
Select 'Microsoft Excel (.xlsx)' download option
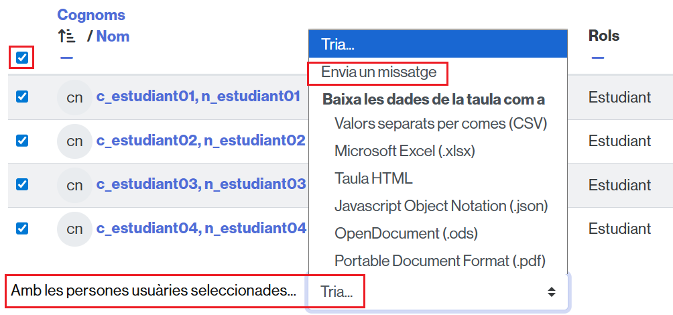[404, 151]
